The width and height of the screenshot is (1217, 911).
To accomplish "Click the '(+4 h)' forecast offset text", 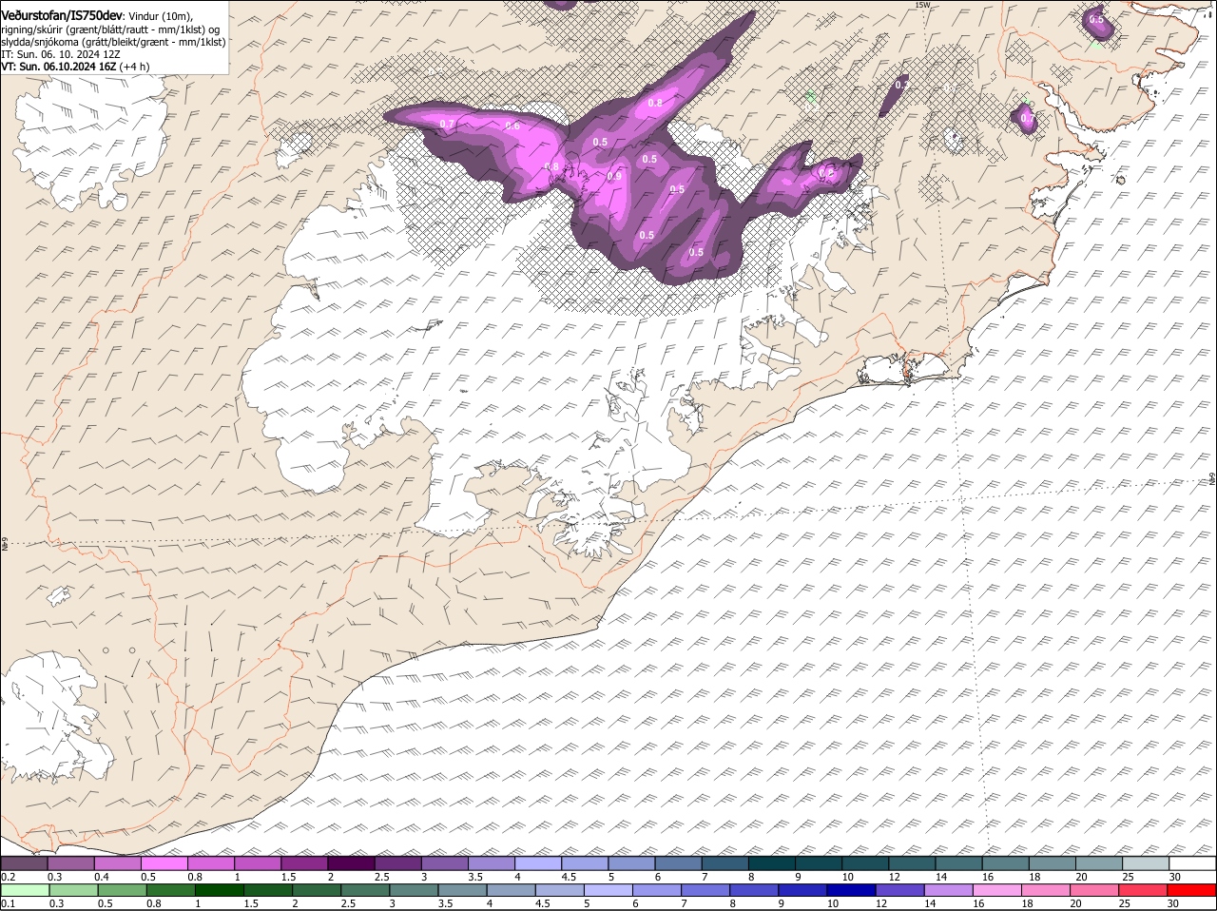I will (x=134, y=68).
